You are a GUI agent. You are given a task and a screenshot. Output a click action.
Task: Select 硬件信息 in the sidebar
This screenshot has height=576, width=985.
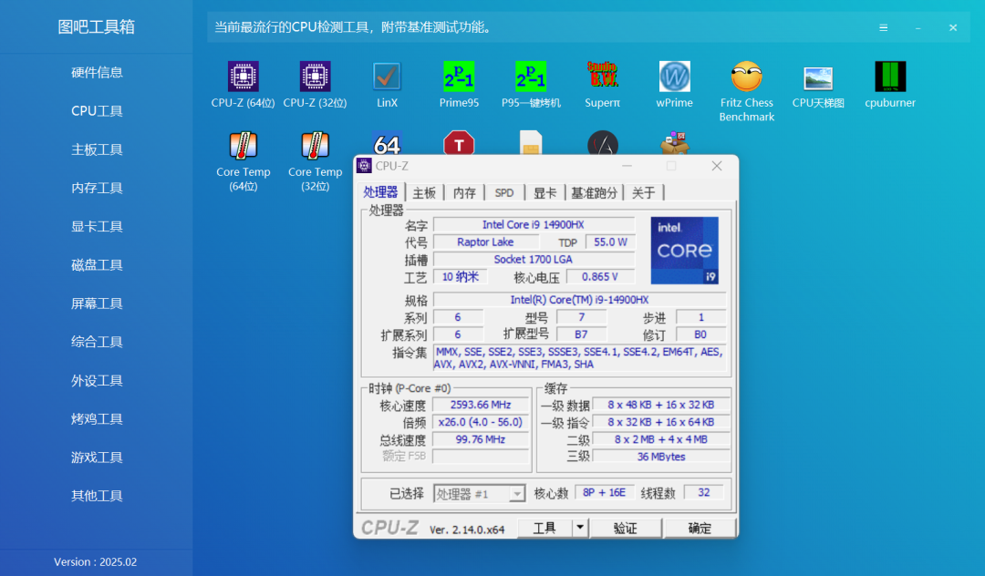click(96, 72)
